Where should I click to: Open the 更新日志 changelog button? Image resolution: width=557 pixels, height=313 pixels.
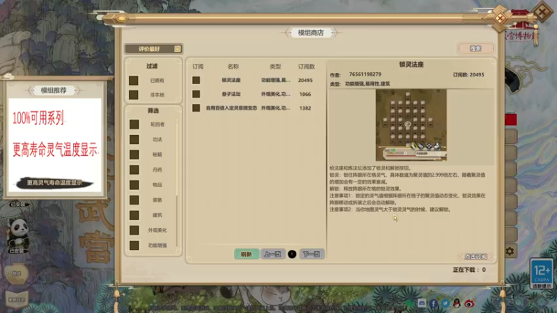coord(17,300)
